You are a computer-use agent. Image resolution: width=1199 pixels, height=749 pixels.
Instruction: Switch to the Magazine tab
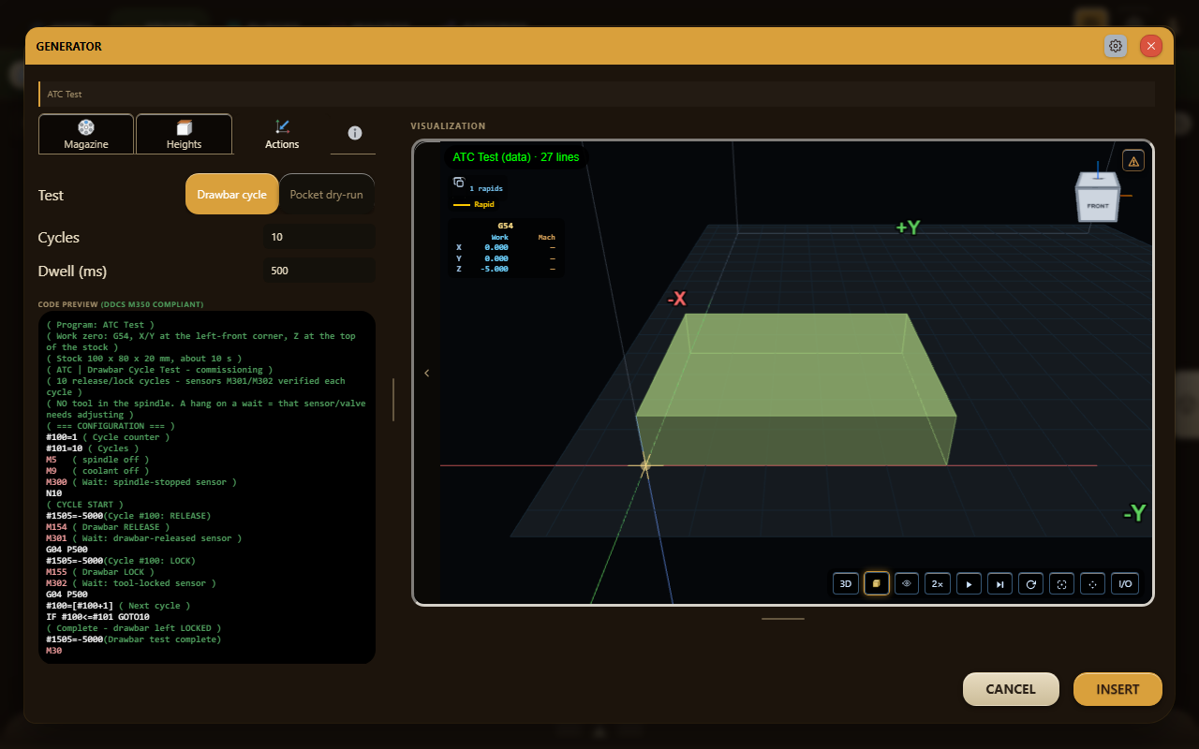click(x=86, y=134)
